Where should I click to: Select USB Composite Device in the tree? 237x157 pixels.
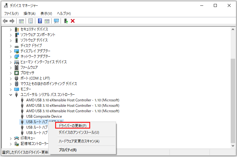click(x=44, y=116)
